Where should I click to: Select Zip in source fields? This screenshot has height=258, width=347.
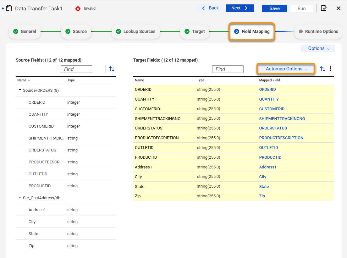66,246
